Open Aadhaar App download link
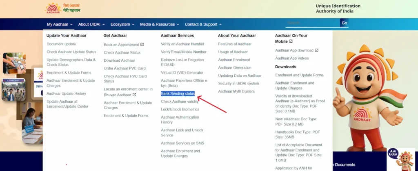418x171 pixels. (294, 50)
